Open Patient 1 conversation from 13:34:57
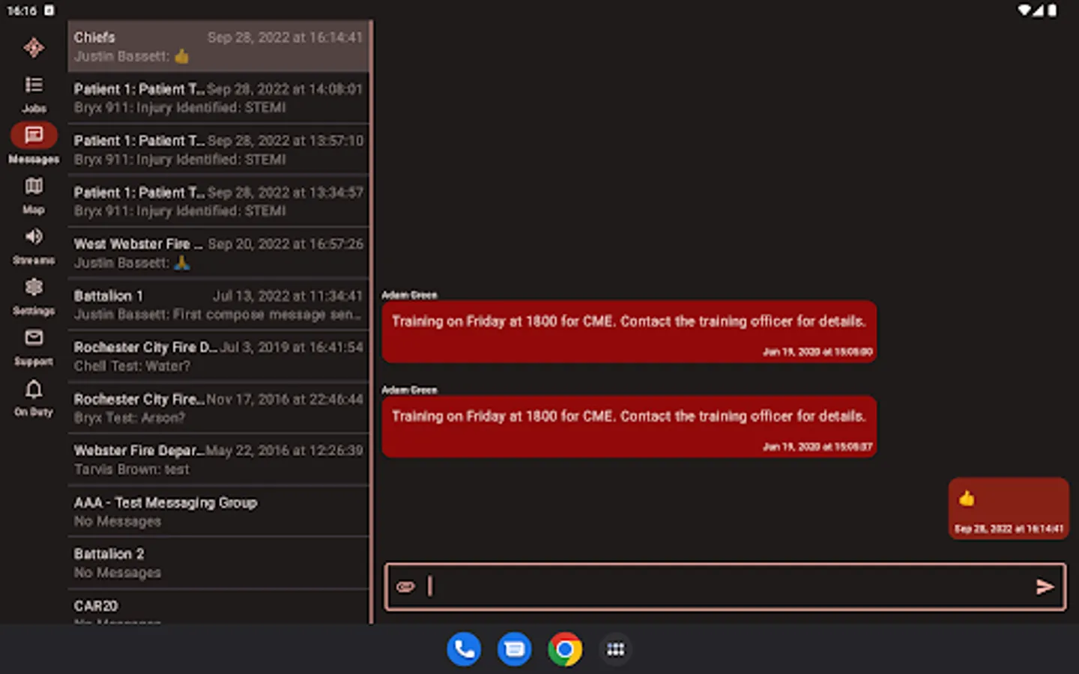 point(218,201)
